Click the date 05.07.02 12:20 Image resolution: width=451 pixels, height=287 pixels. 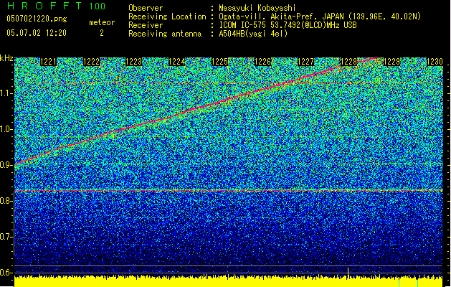click(x=37, y=33)
